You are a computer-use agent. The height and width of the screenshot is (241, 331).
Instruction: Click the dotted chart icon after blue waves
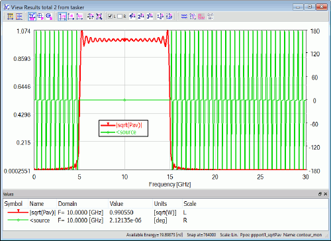coord(193,17)
